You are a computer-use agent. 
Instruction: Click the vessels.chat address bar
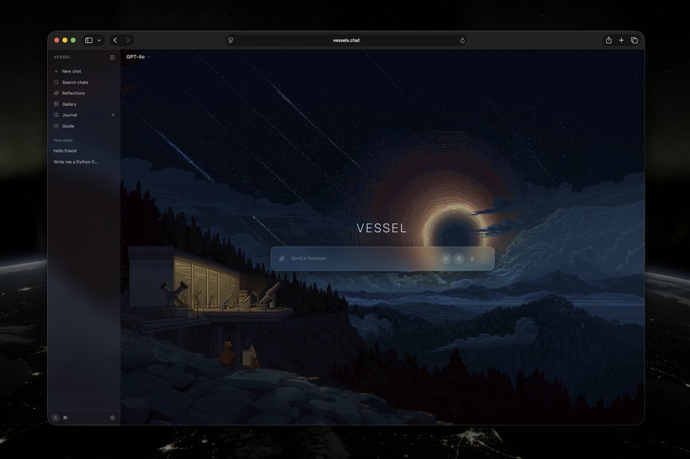(x=346, y=40)
